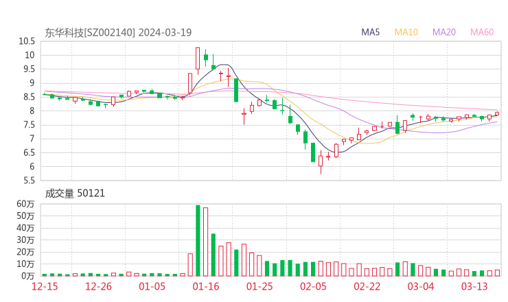Click the 20万 volume axis label
Screen dimensions: 508x302
tap(25, 252)
